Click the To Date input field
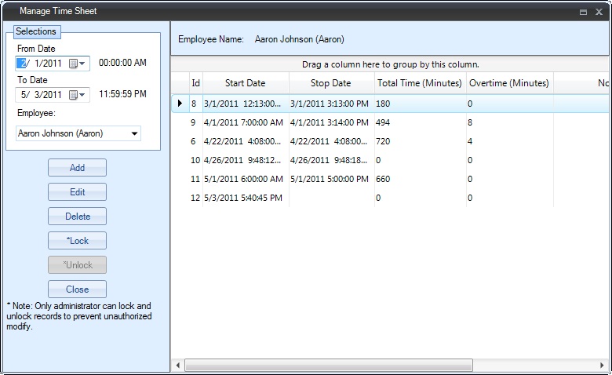The width and height of the screenshot is (612, 375). (43, 95)
